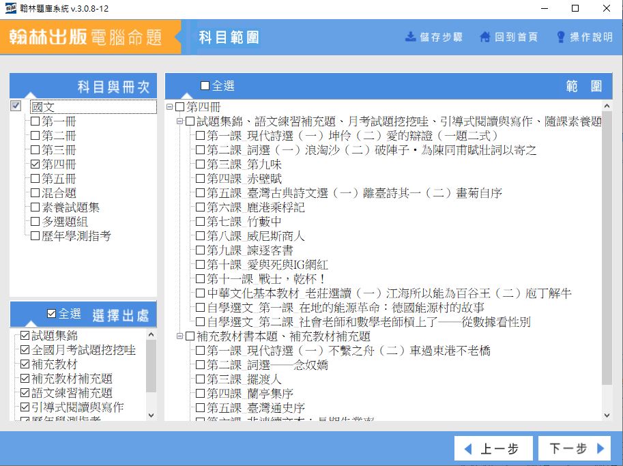The image size is (623, 466).
Task: Check the 試題集錦、語文練習補充題 group checkbox
Action: coord(190,121)
